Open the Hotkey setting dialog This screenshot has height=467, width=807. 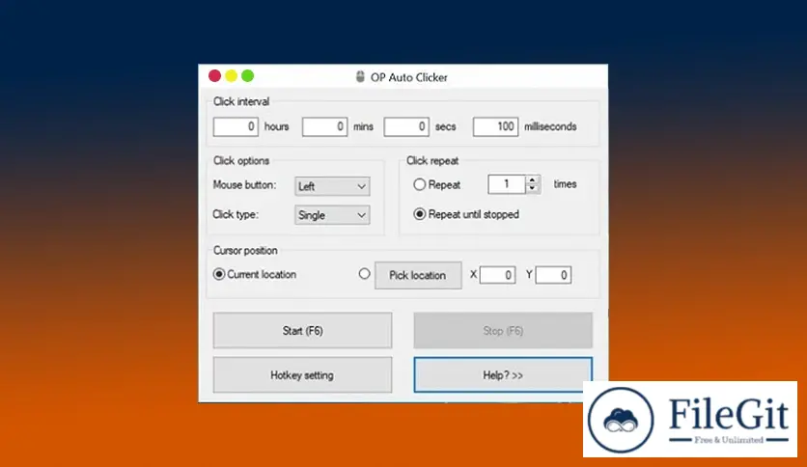coord(302,374)
